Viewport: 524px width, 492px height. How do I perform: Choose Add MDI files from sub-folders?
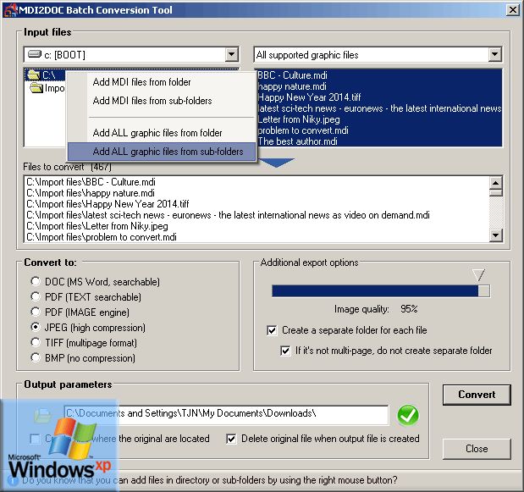pos(162,101)
